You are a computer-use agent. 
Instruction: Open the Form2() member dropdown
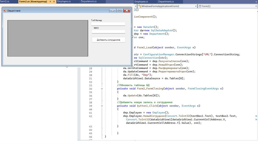256,6
